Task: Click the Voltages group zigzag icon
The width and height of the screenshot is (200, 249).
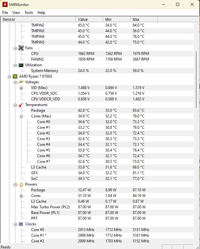Action: point(21,82)
